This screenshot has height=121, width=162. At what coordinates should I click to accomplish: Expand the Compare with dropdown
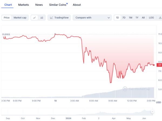tap(92, 18)
